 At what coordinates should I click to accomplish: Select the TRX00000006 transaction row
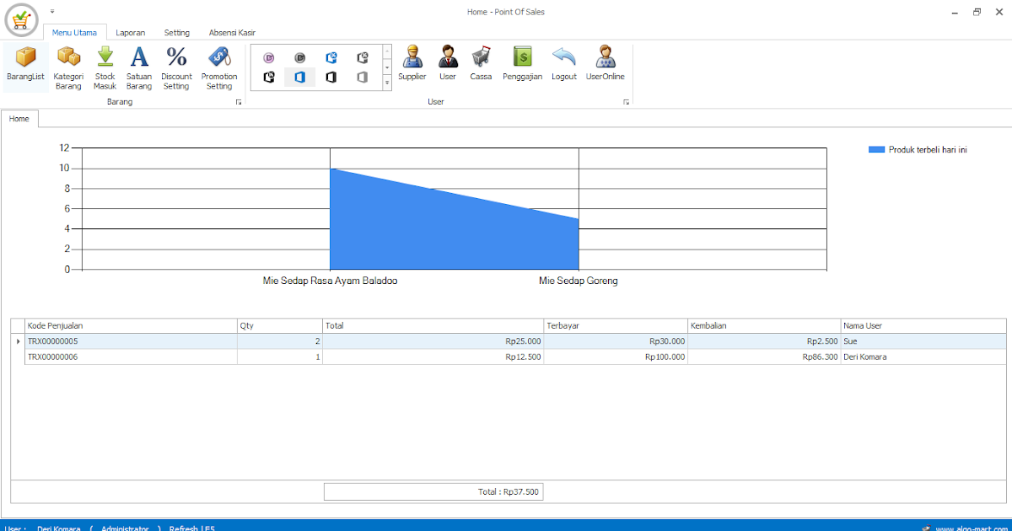pyautogui.click(x=126, y=357)
